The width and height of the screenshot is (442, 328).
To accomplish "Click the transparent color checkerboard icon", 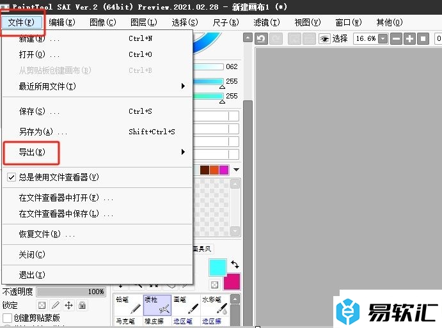I will (x=214, y=285).
